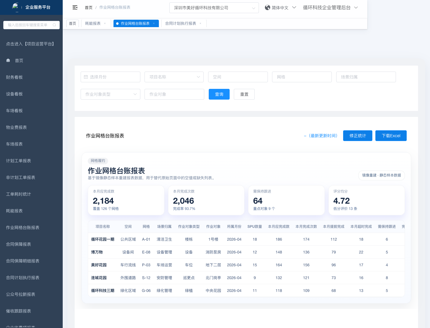Click the home icon in sidebar
The height and width of the screenshot is (328, 430).
pos(8,61)
